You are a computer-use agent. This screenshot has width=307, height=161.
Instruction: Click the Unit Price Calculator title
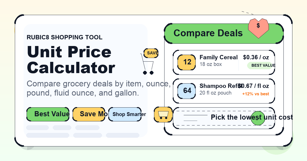click(71, 60)
